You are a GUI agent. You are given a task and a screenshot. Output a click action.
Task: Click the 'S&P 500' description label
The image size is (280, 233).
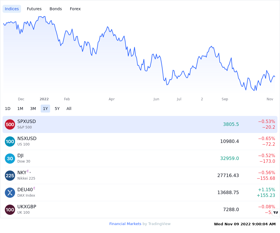[24, 127]
